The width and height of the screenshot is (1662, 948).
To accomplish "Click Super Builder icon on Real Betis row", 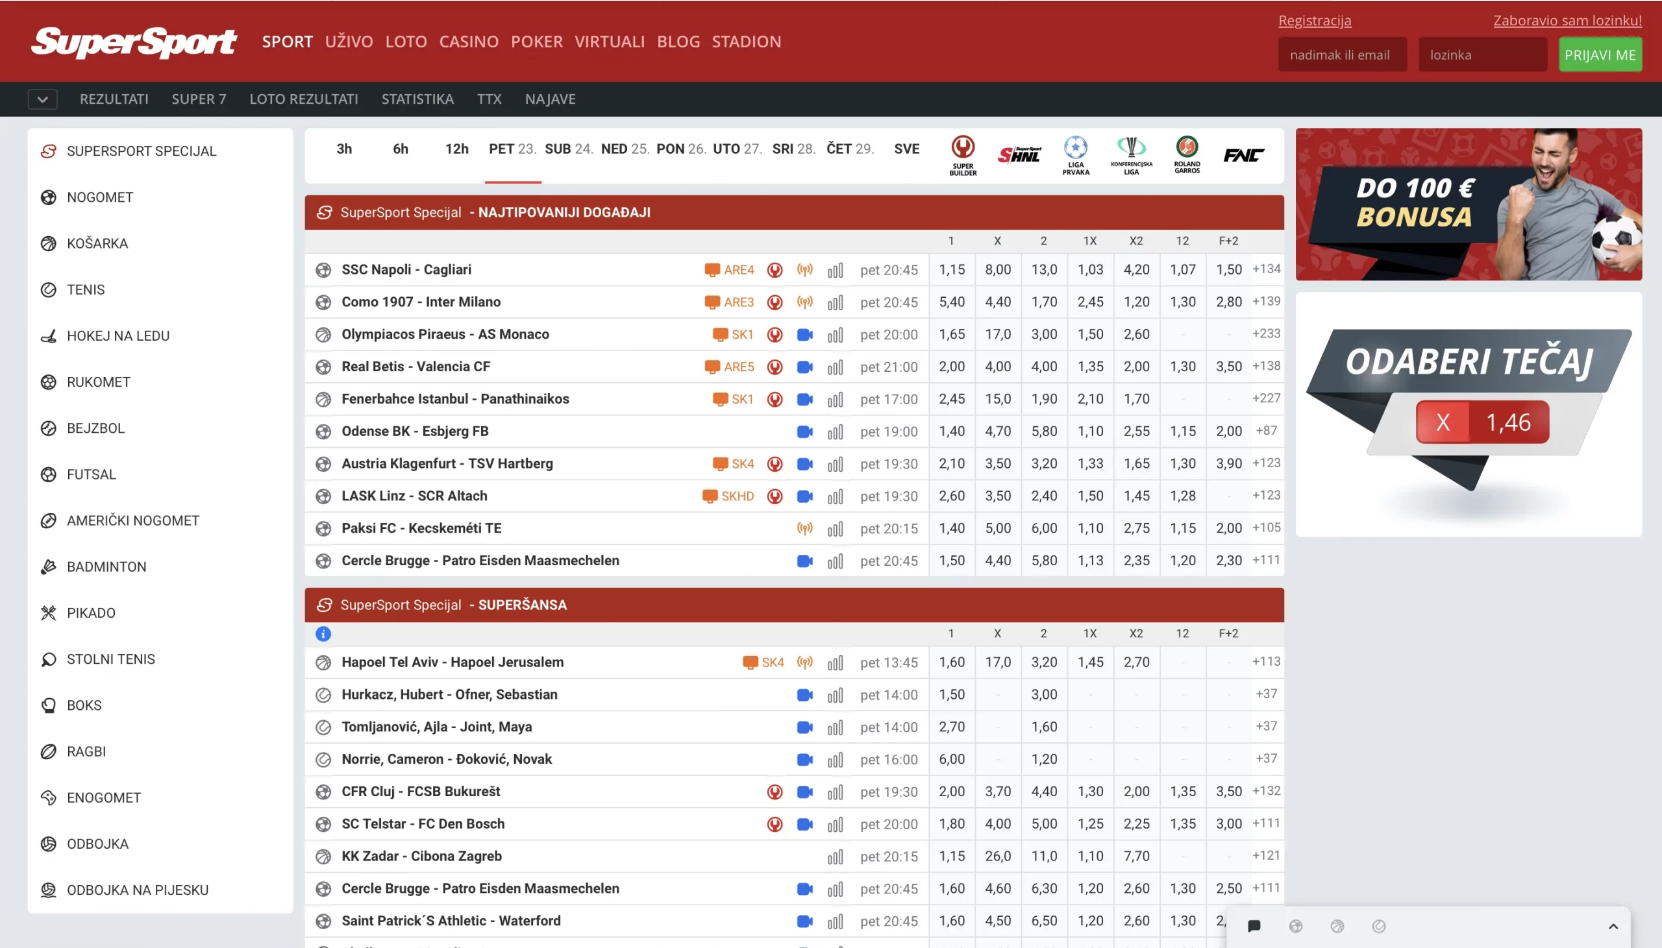I will (x=775, y=367).
